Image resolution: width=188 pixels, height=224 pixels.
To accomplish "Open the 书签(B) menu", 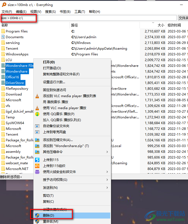I will click(65, 11).
